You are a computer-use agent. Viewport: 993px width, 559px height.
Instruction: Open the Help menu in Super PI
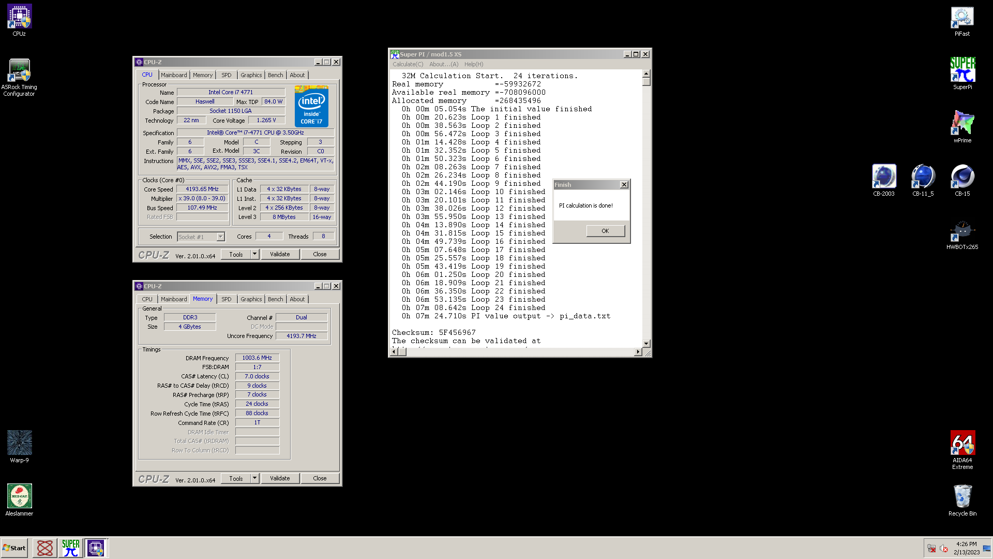coord(474,64)
